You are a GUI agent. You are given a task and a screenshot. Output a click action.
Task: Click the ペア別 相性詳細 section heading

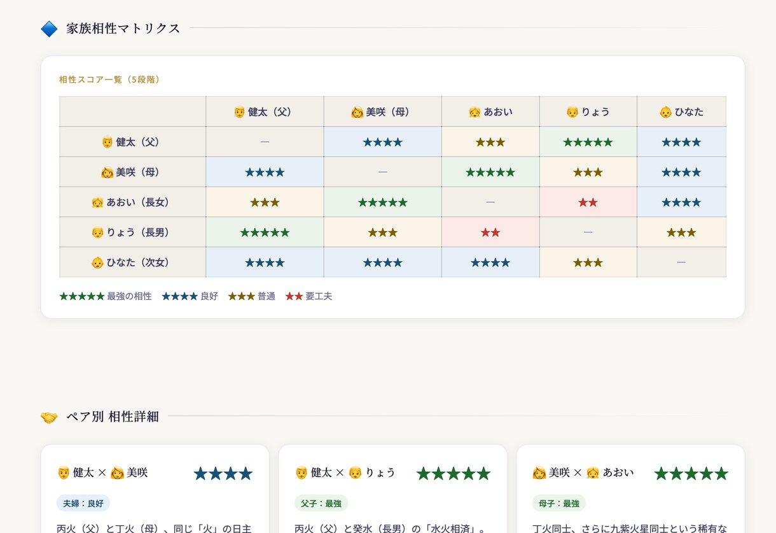(113, 417)
